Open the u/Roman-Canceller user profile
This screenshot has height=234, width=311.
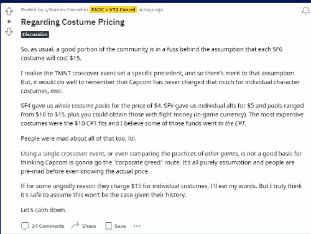(67, 10)
